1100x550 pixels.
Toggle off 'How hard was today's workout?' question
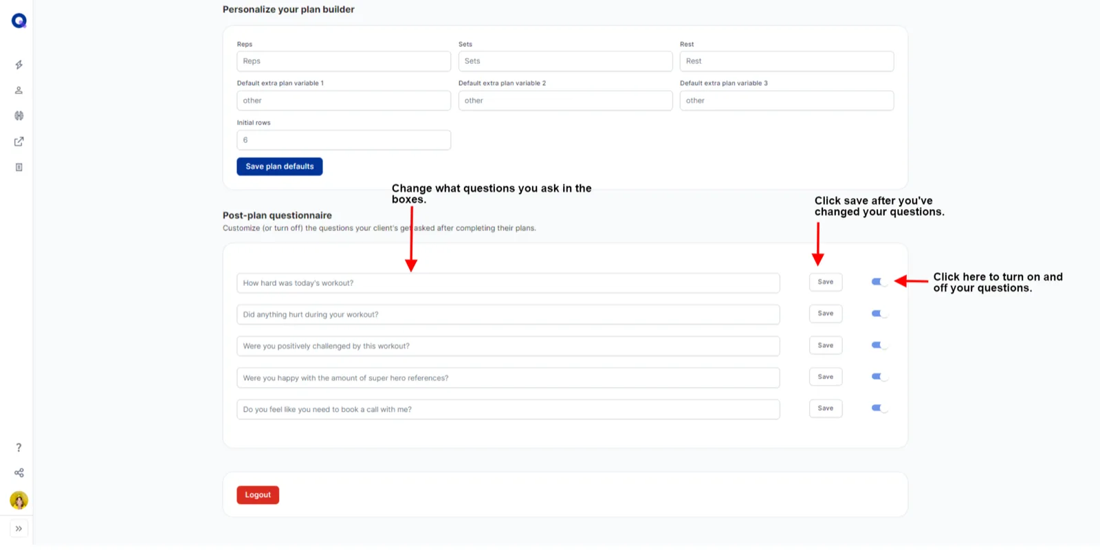point(879,282)
